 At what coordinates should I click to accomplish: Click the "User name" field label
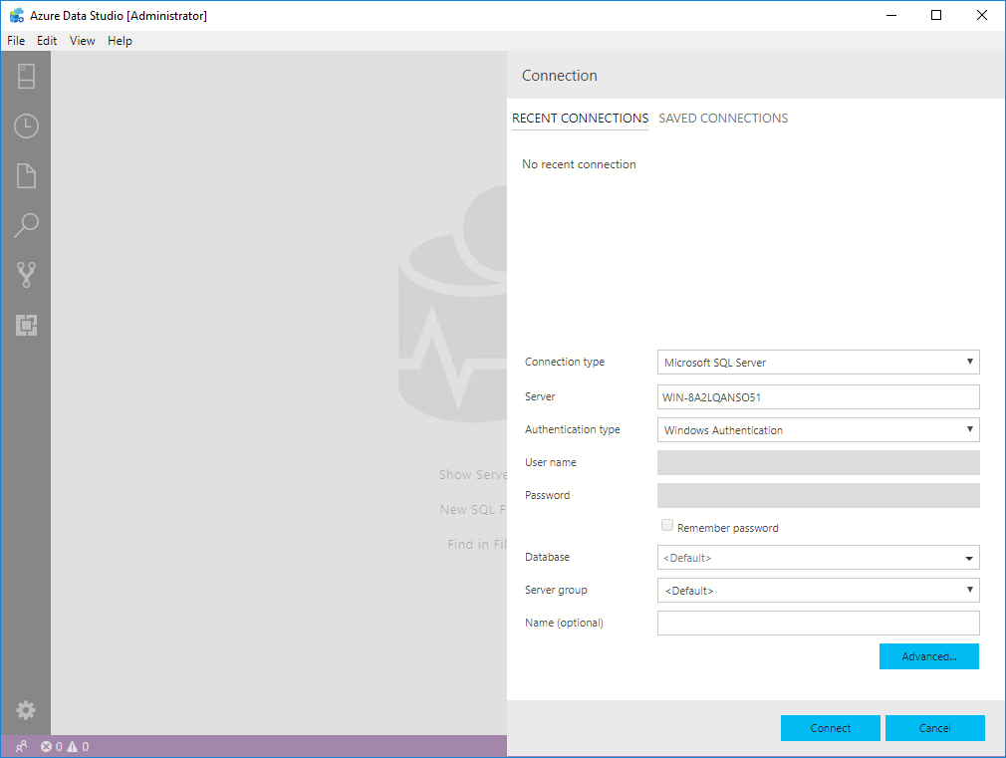click(551, 462)
